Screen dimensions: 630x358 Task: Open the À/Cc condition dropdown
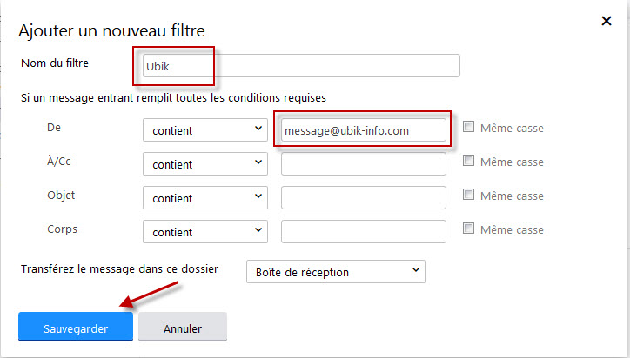pos(204,163)
